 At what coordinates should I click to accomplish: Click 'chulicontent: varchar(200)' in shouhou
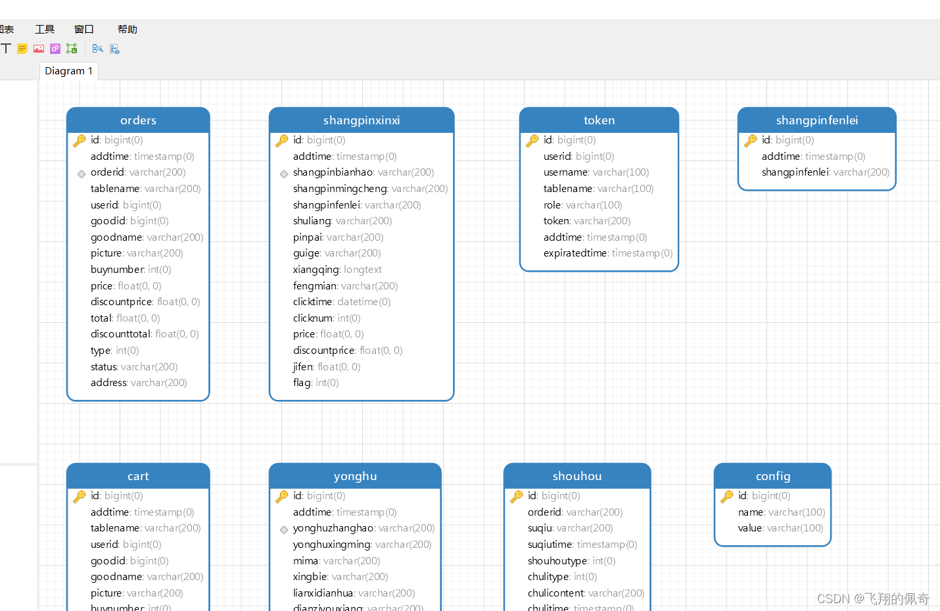[x=586, y=593]
